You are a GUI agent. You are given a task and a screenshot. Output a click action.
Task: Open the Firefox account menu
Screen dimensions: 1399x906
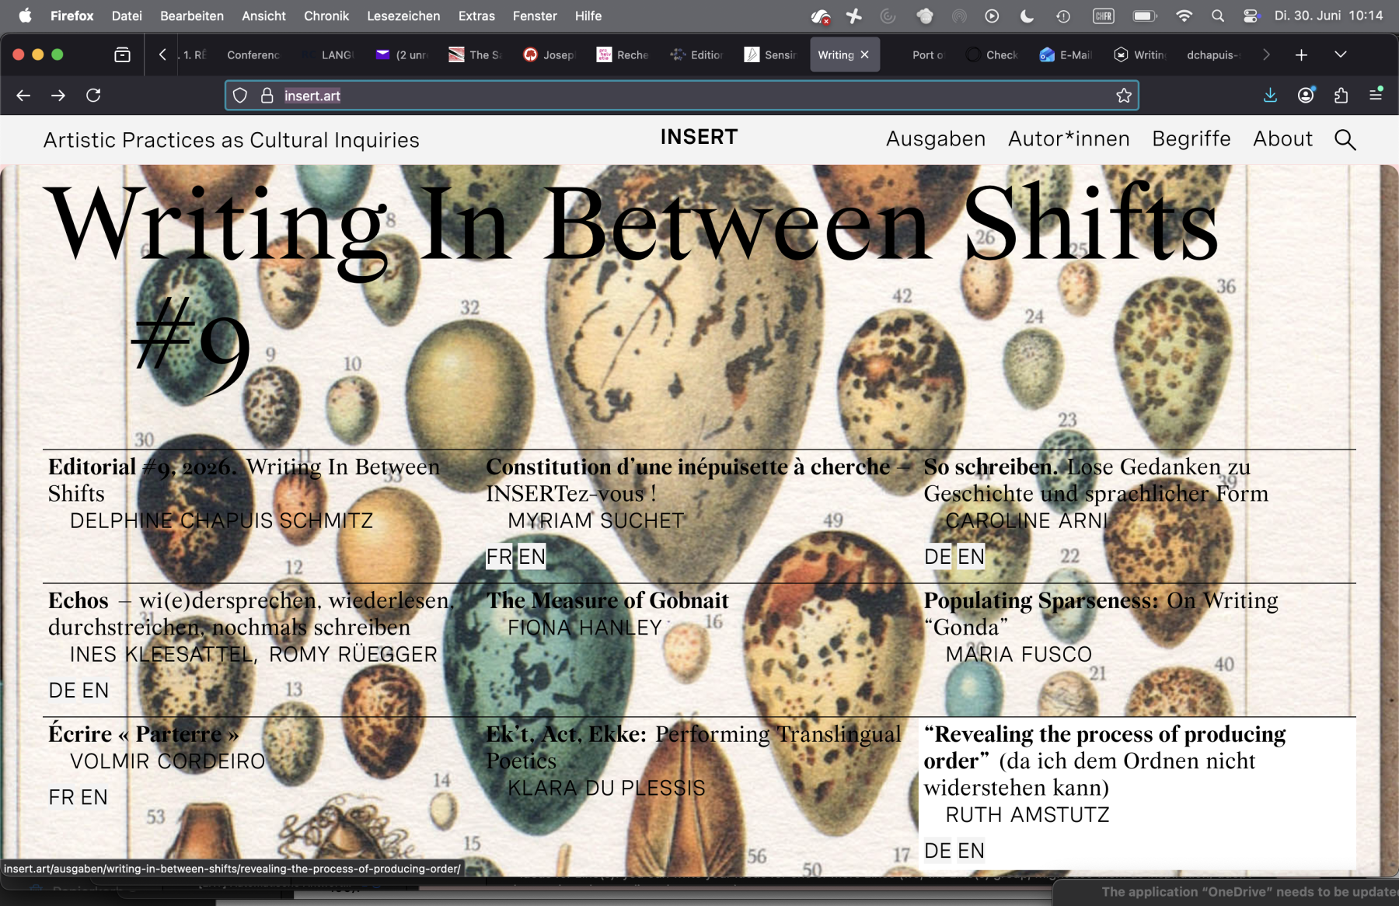tap(1306, 95)
